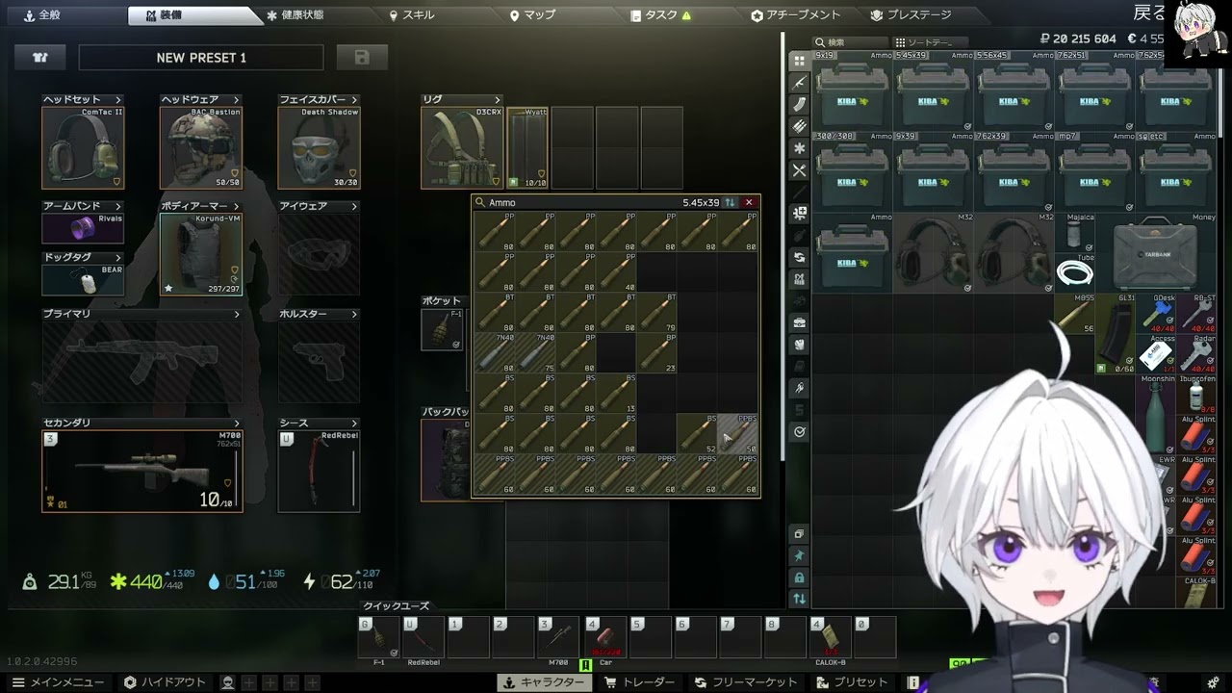Screen dimensions: 1232x693
Task: Switch to スキル skills tab
Action: (412, 15)
